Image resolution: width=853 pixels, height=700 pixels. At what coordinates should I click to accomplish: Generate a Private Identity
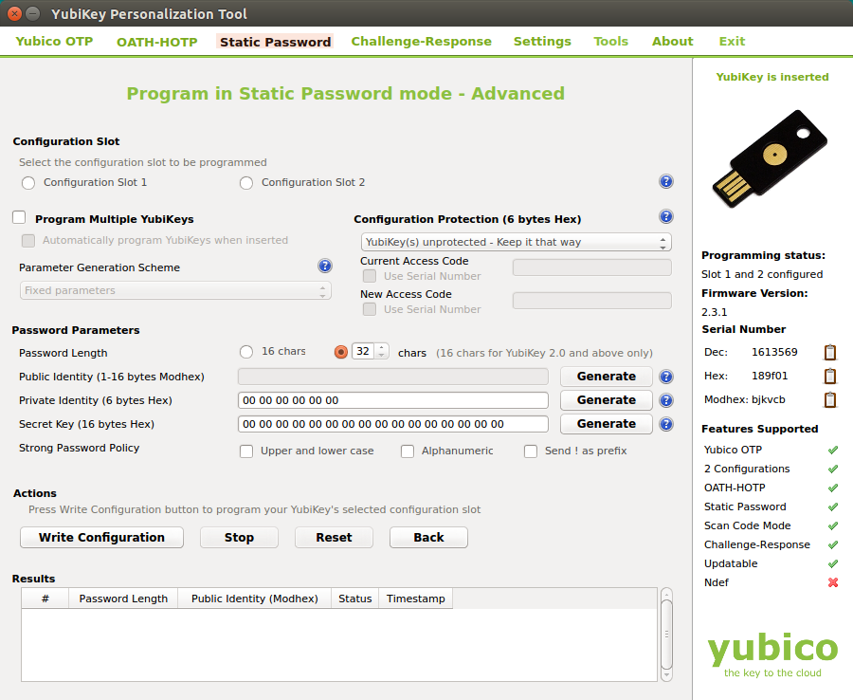click(x=606, y=400)
